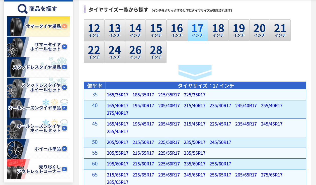The width and height of the screenshot is (316, 185).
Task: Open the 165/35R17 tire size link
Action: tap(118, 95)
